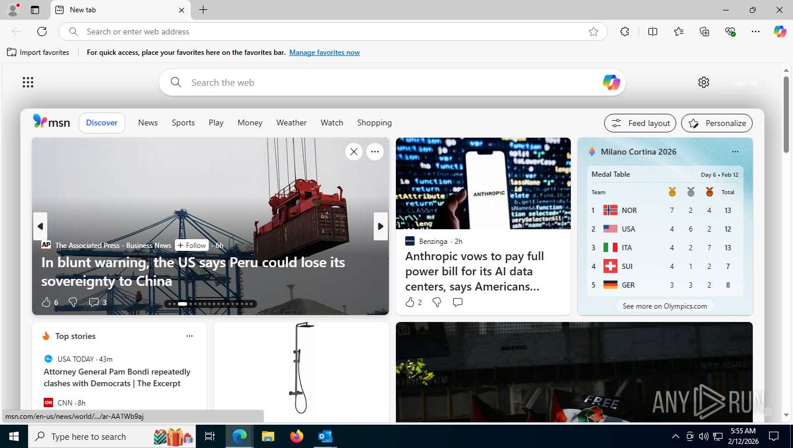Open comments on Peru story
Screen dimensions: 793x448
(97, 302)
